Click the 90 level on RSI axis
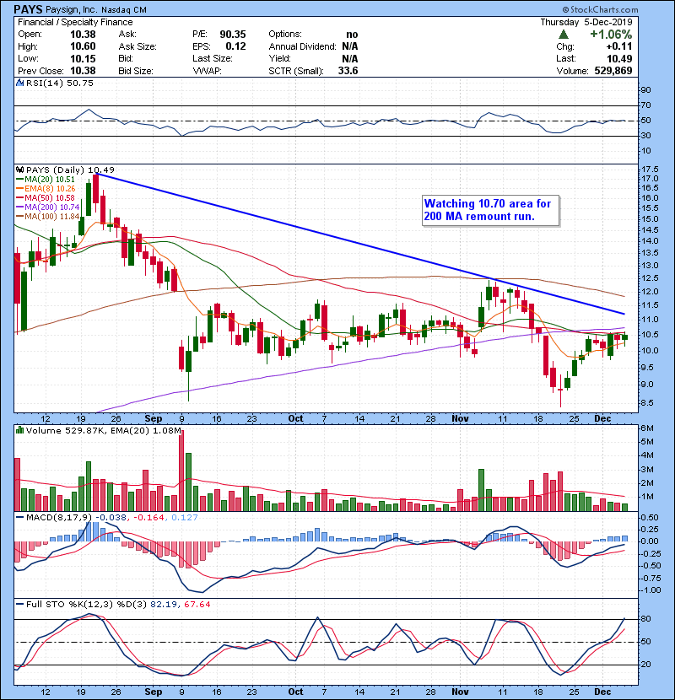This screenshot has width=675, height=700. click(x=646, y=90)
